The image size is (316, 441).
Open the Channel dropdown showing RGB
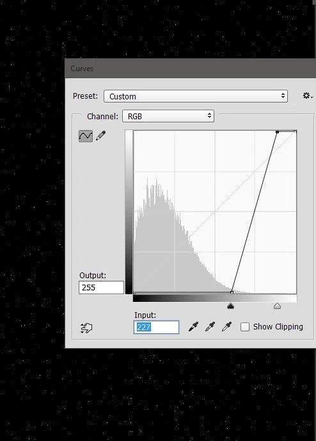pos(168,116)
